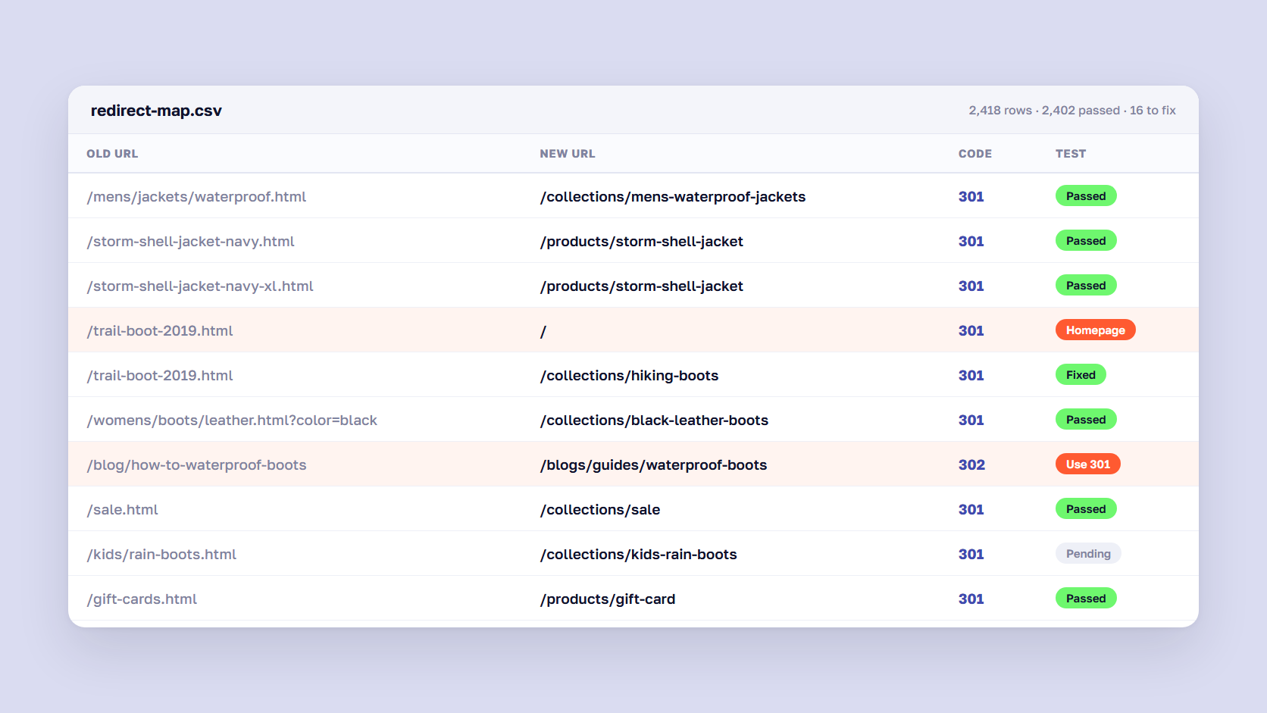Click the 301 code in the mens waterproof jackets row
1267x713 pixels.
click(971, 197)
